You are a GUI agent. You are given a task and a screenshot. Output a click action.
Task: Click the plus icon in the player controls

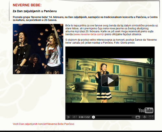(x=145, y=117)
